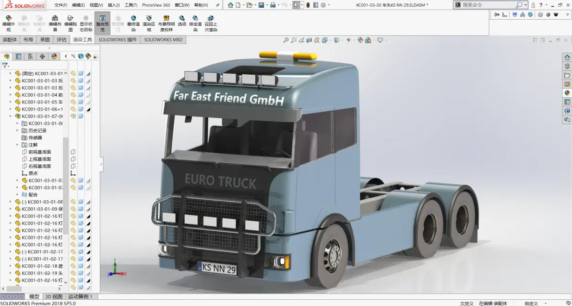Screen dimensions: 572x306
Task: Open the 帮助(H) menu
Action: 201,5
